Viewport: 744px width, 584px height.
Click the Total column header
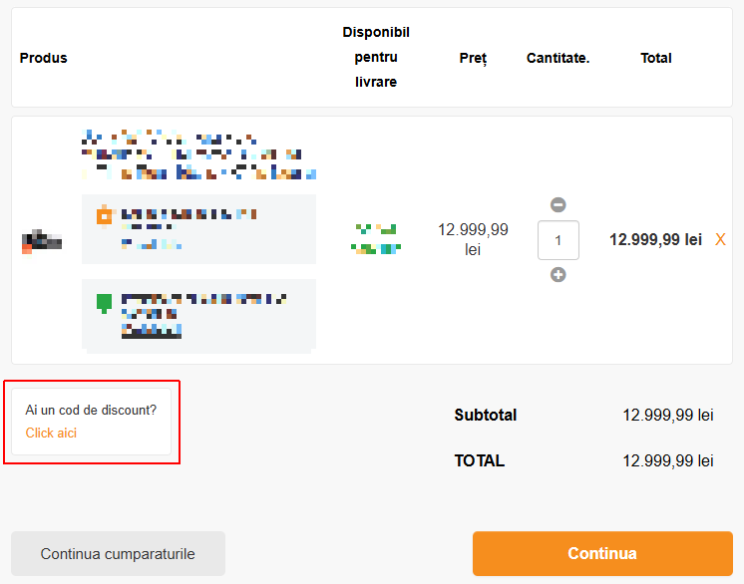[656, 58]
